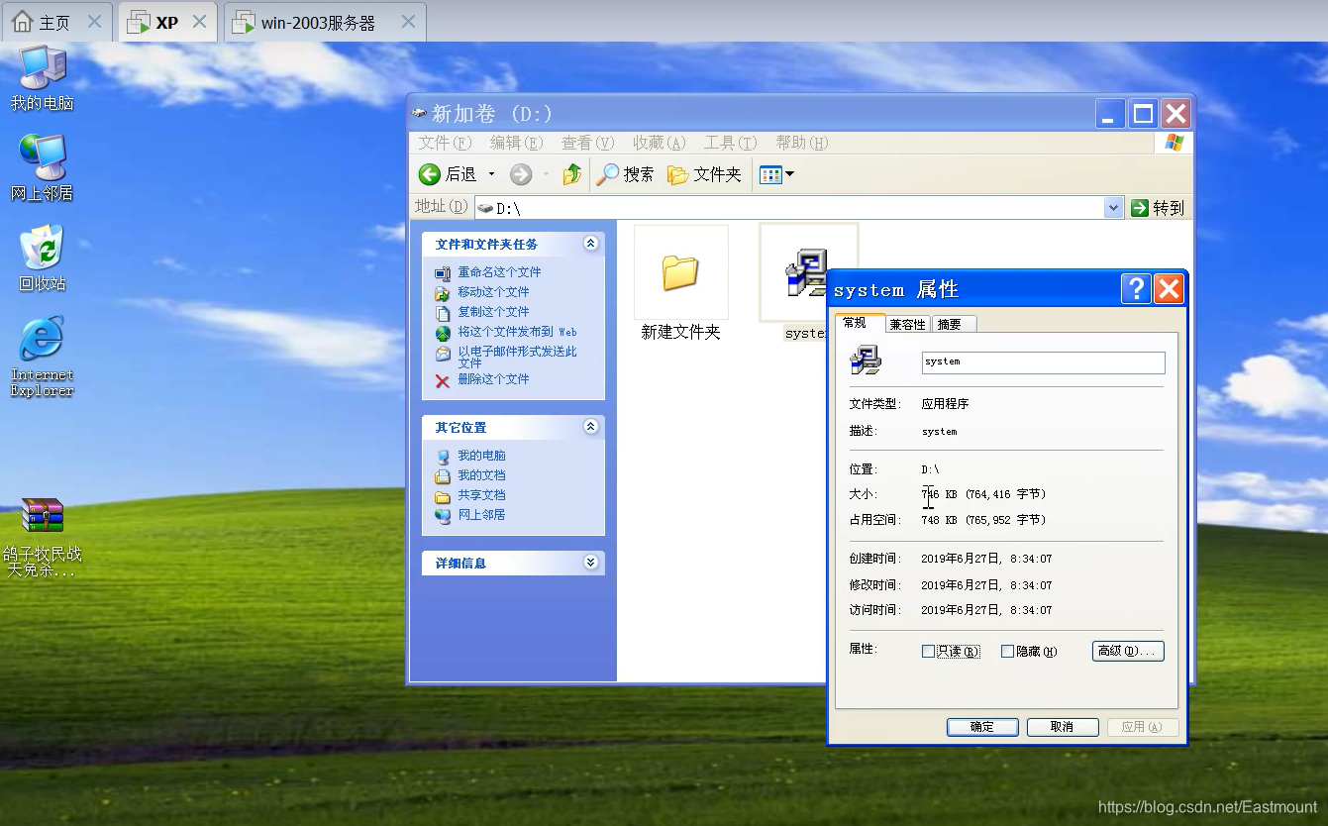The width and height of the screenshot is (1328, 826).
Task: Close the 主页 tab
Action: click(x=94, y=22)
